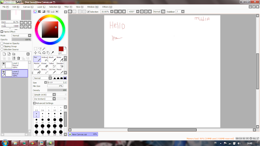Enable Preserve Opacity checkbox

tap(2, 43)
